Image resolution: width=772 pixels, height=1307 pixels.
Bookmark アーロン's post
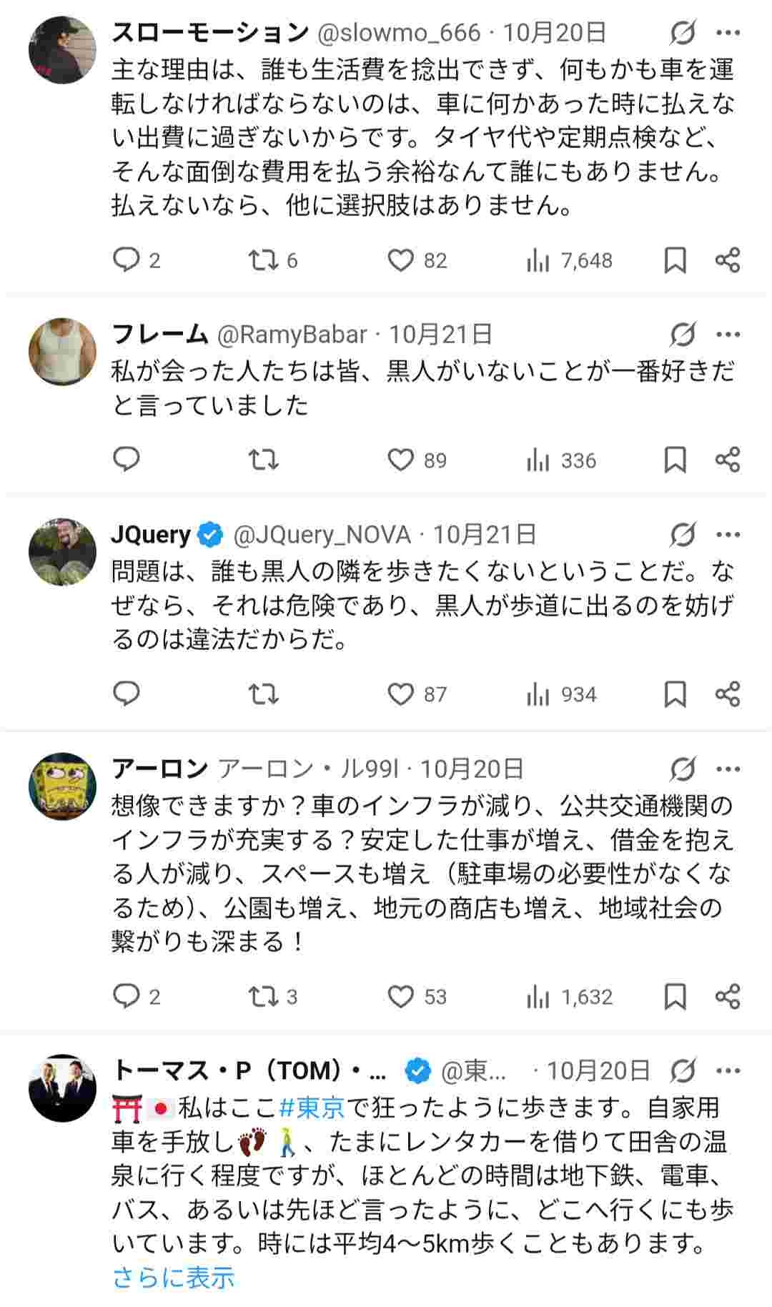pyautogui.click(x=675, y=994)
